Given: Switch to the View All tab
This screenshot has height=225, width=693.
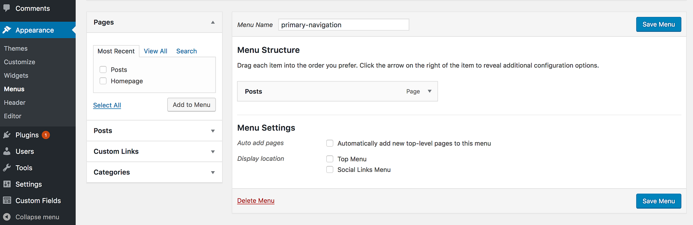Looking at the screenshot, I should coord(155,51).
